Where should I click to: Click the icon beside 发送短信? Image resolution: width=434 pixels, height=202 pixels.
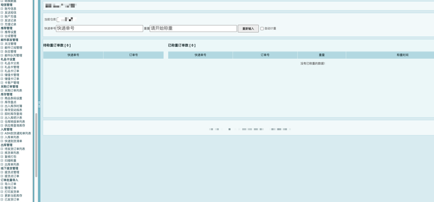[x=2, y=12]
